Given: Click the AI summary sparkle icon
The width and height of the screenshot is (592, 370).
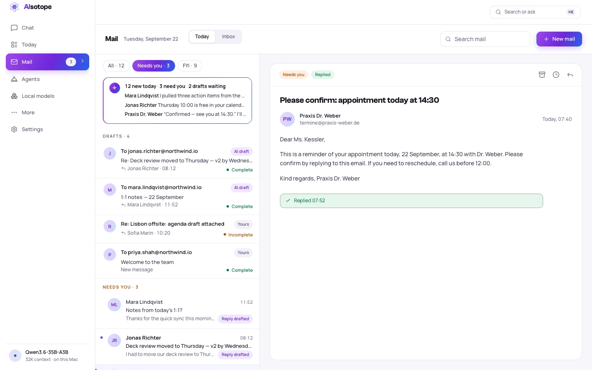Looking at the screenshot, I should pyautogui.click(x=115, y=88).
